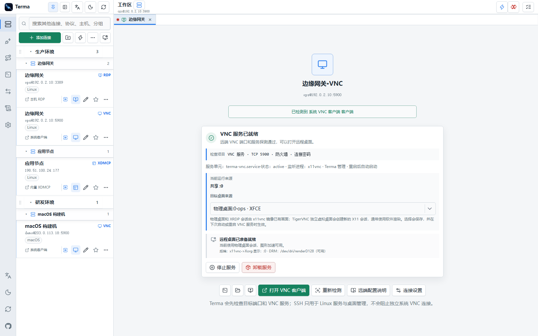Click the new folder icon beside 添加连接
This screenshot has height=336, width=538.
point(68,38)
